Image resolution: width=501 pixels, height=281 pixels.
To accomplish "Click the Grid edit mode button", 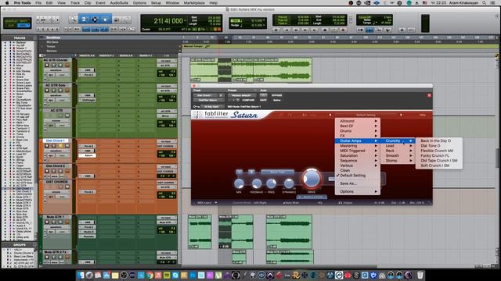I will click(23, 26).
